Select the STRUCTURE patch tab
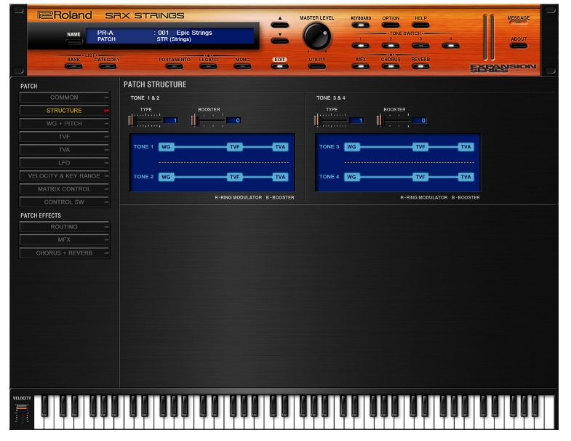Viewport: 571px width, 441px height. (x=65, y=111)
